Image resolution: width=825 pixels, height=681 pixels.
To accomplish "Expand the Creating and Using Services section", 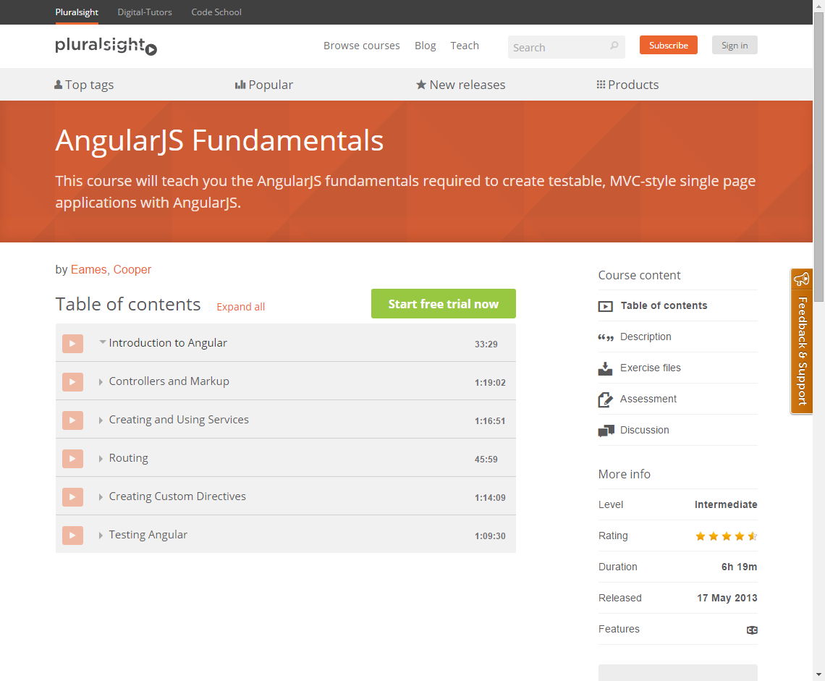I will pyautogui.click(x=101, y=420).
